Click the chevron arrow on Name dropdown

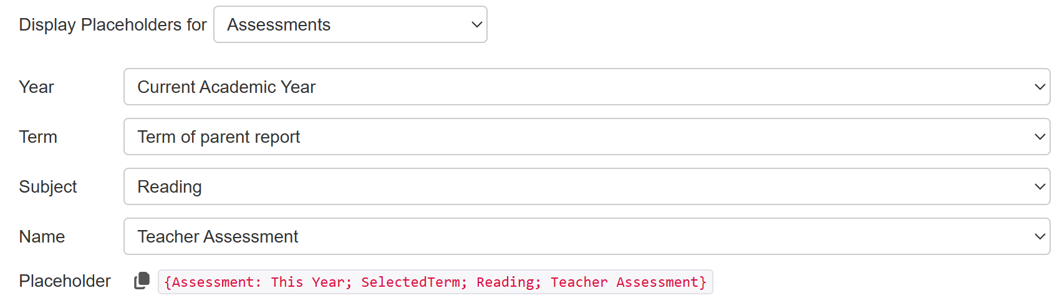(x=1040, y=237)
